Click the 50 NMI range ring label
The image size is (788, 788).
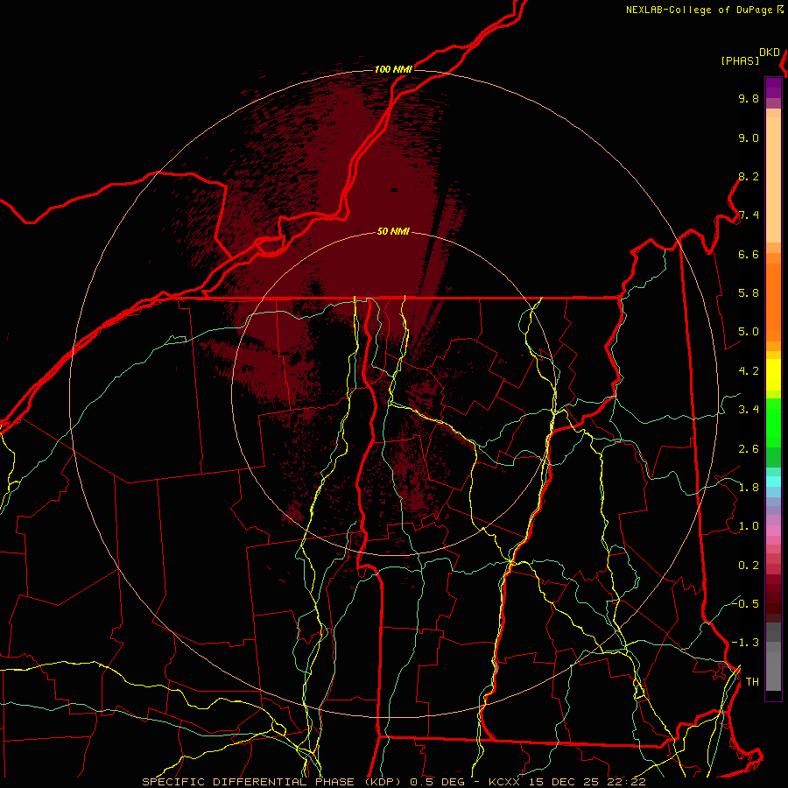pos(393,231)
